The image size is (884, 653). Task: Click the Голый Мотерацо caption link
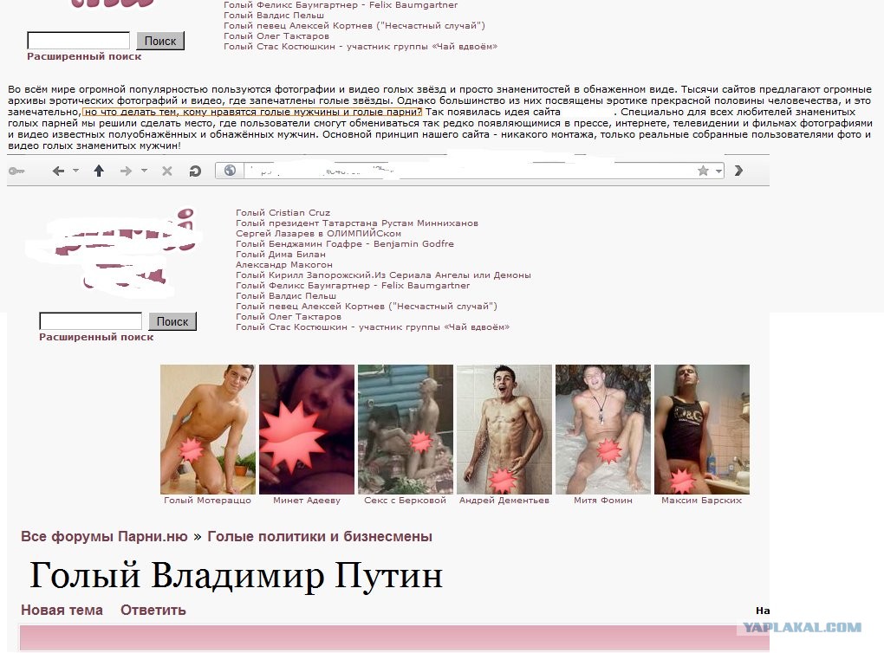pyautogui.click(x=207, y=501)
